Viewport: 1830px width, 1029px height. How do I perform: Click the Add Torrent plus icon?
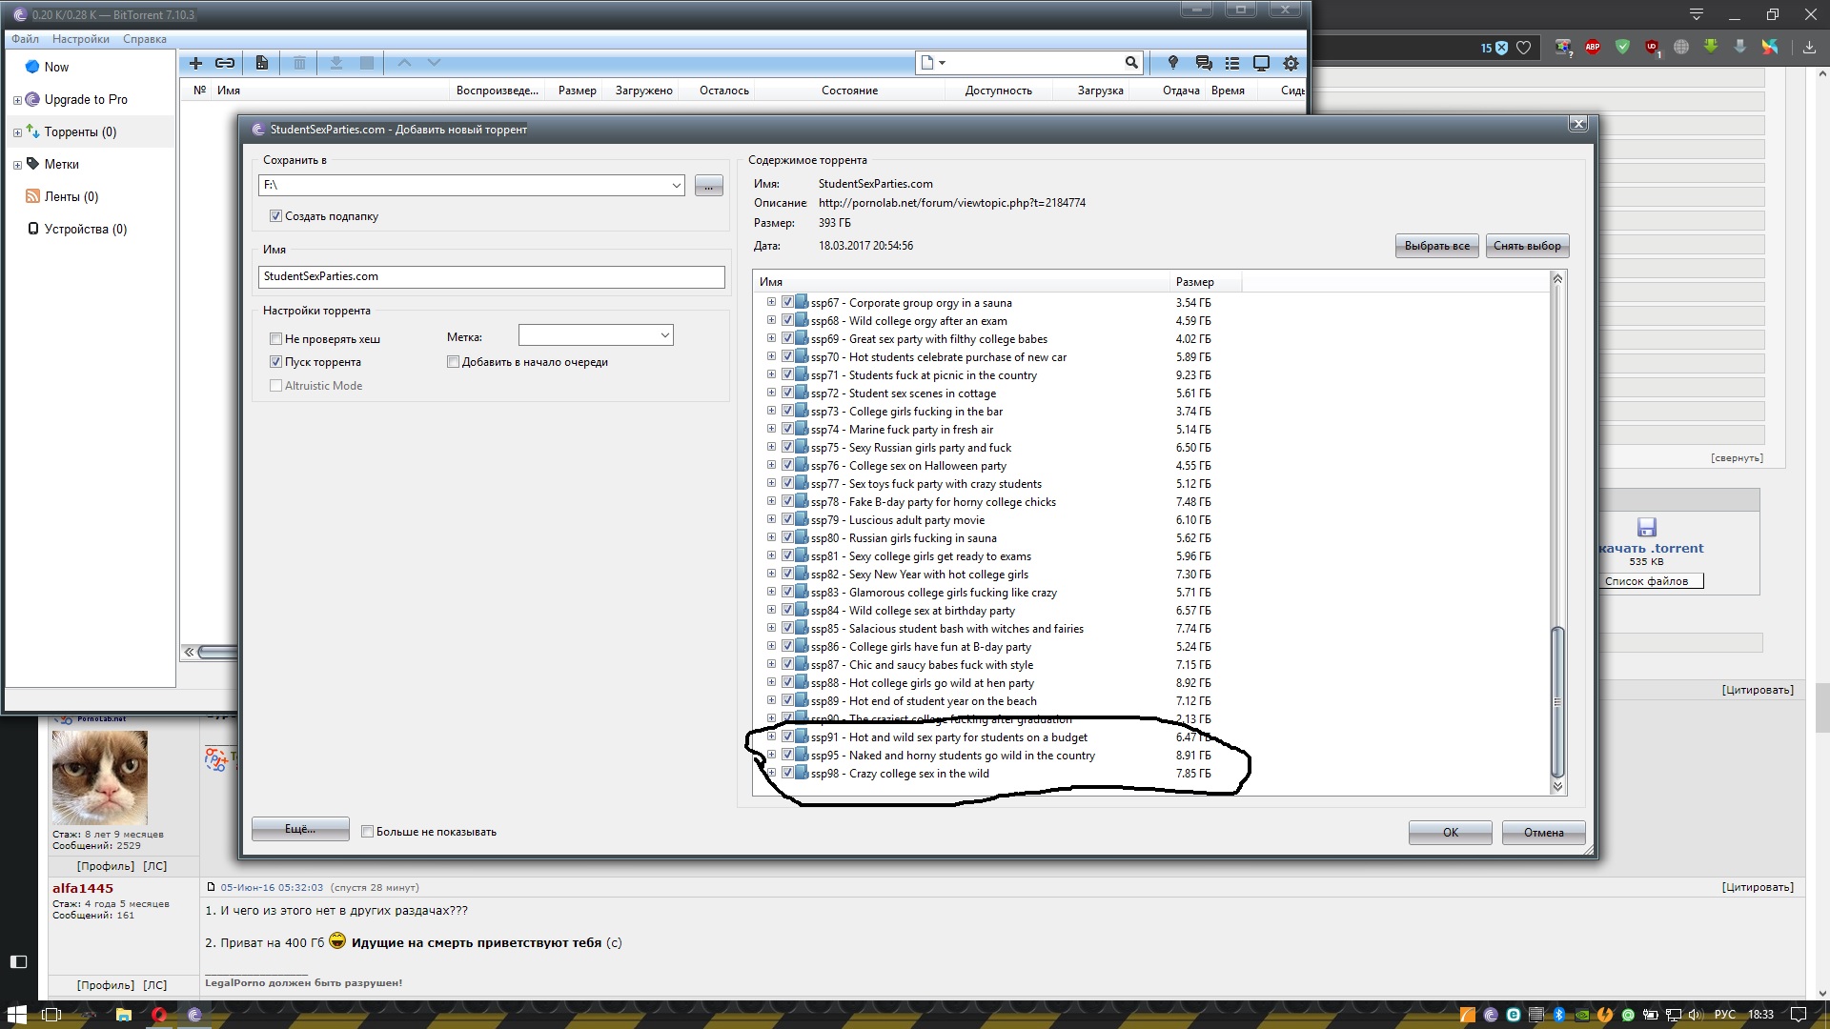tap(195, 63)
